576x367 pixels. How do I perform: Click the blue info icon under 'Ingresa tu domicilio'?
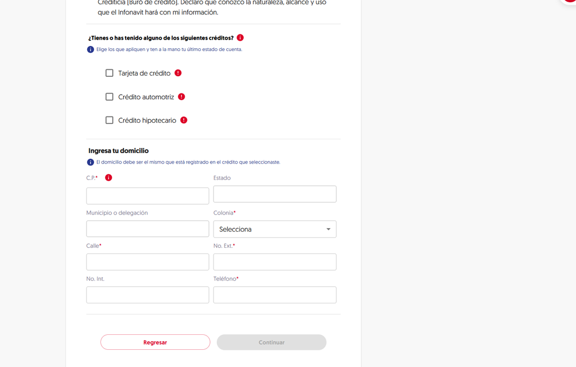pos(90,162)
